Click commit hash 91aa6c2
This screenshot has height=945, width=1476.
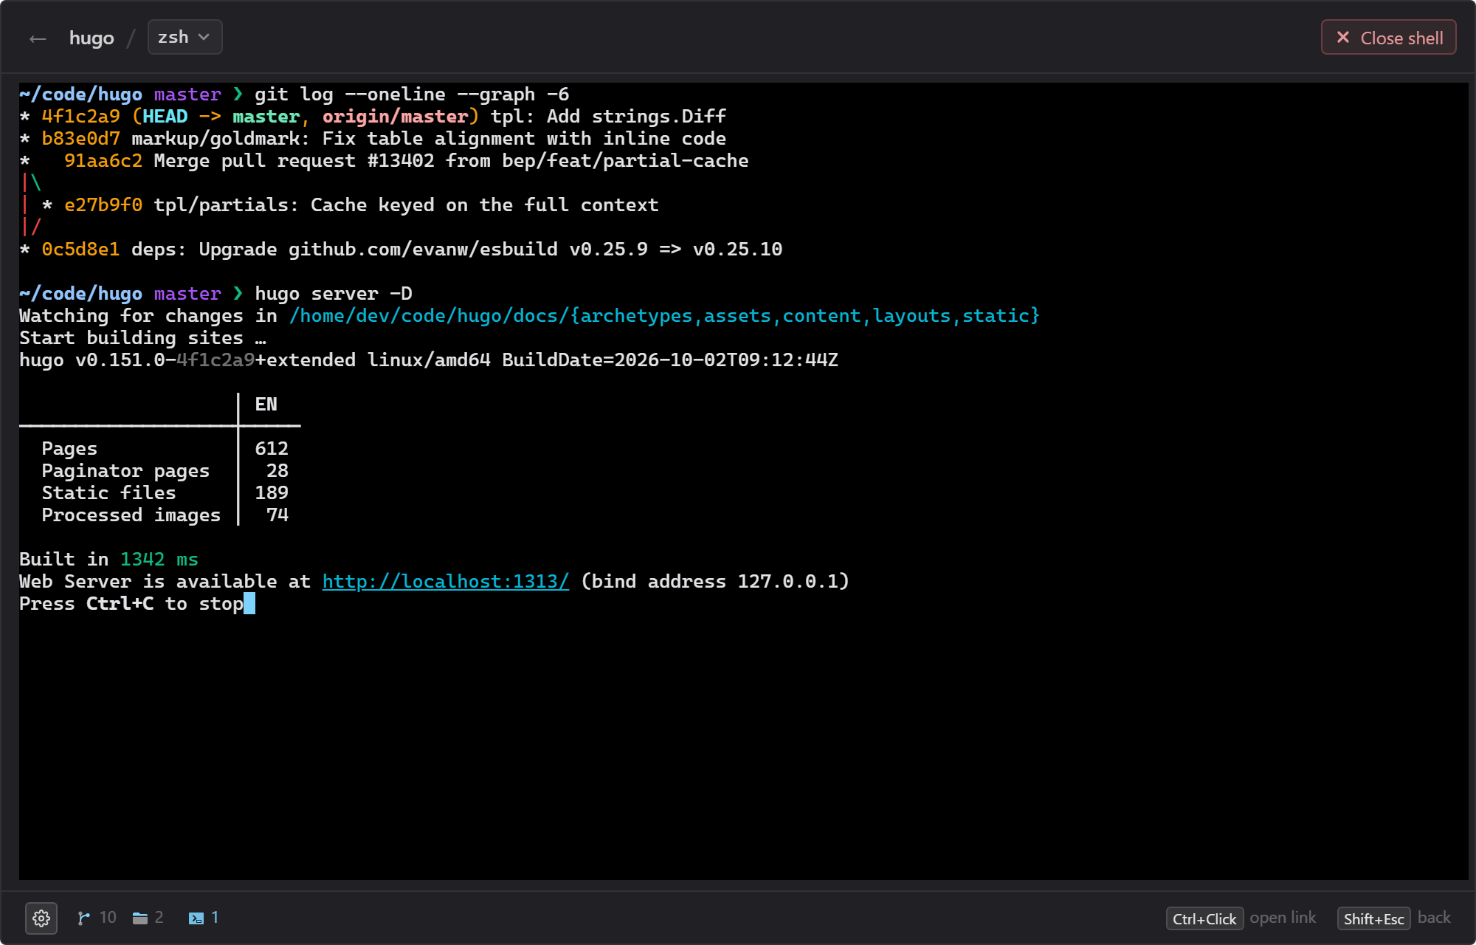click(103, 161)
